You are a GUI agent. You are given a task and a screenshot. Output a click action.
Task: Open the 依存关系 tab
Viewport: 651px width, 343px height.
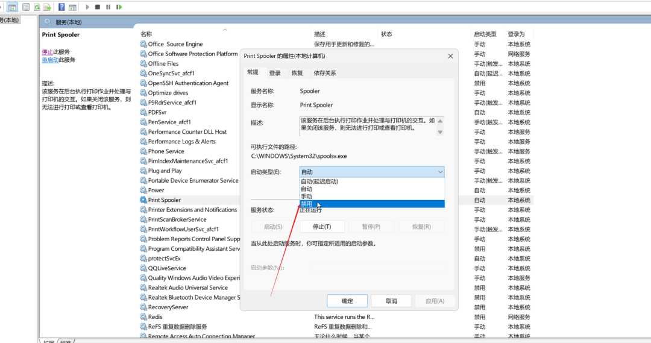324,73
